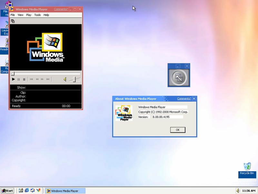Click the compact mode toolbar icon

13,21
